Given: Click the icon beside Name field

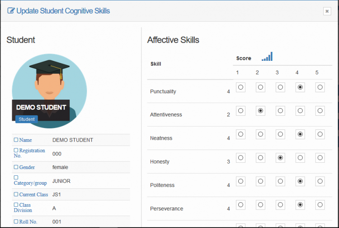Looking at the screenshot, I should point(16,140).
